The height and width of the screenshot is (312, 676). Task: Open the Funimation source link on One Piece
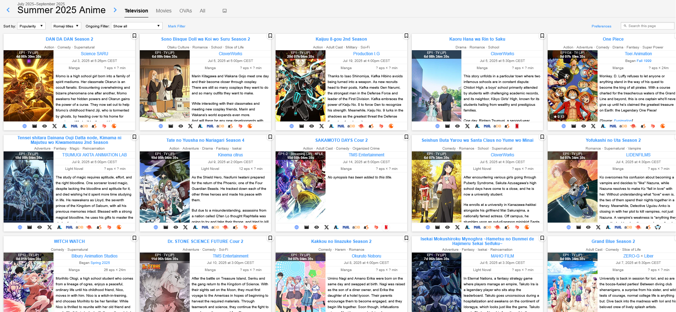click(623, 120)
